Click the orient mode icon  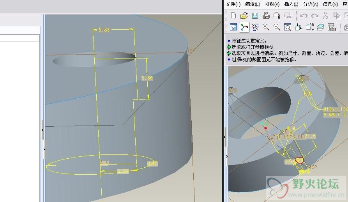coord(255,27)
